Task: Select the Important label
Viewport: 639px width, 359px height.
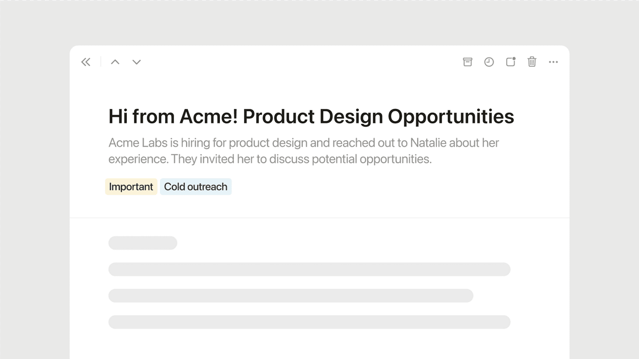Action: point(131,187)
